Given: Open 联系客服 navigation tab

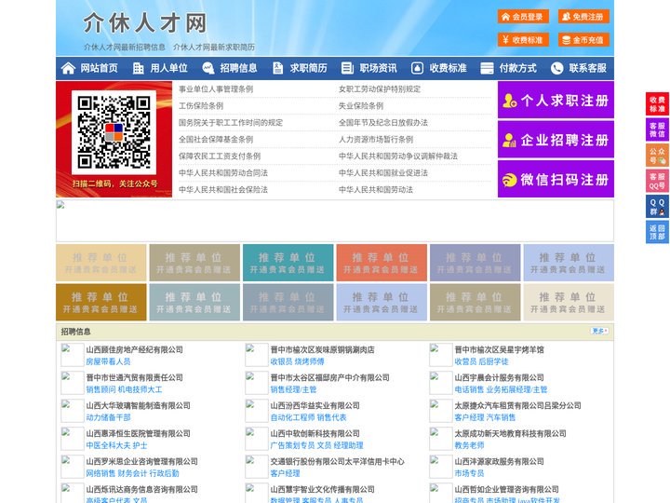Looking at the screenshot, I should pos(587,68).
